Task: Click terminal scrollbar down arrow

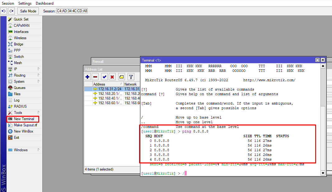Action: tap(323, 173)
